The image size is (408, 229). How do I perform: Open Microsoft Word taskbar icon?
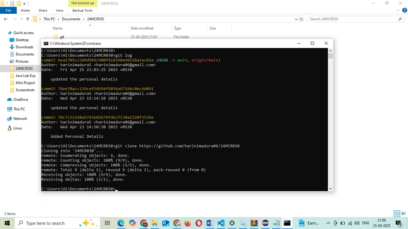pyautogui.click(x=210, y=223)
